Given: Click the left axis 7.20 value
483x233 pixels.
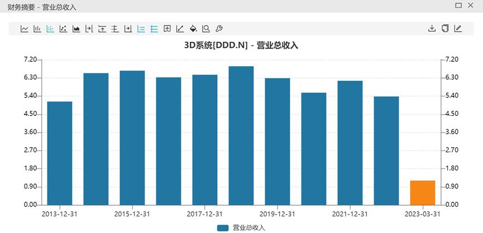Looking at the screenshot, I should (x=30, y=59).
